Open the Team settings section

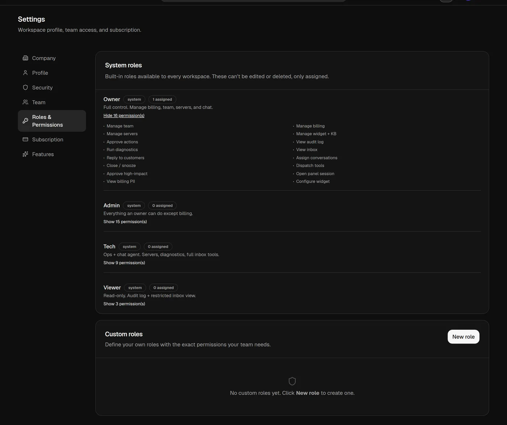(x=52, y=102)
